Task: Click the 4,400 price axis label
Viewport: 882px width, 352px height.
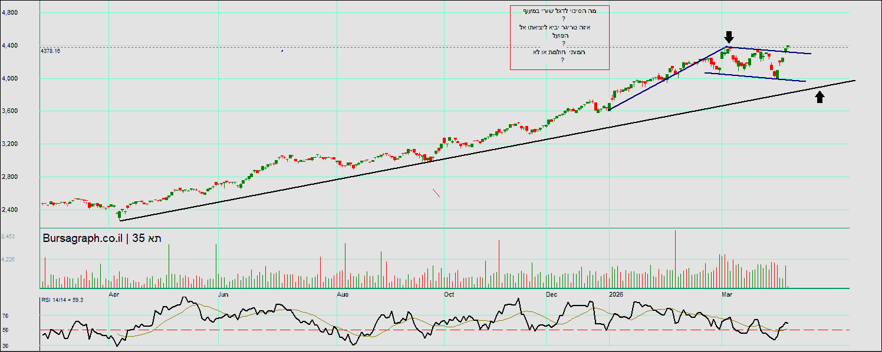Action: [x=11, y=45]
